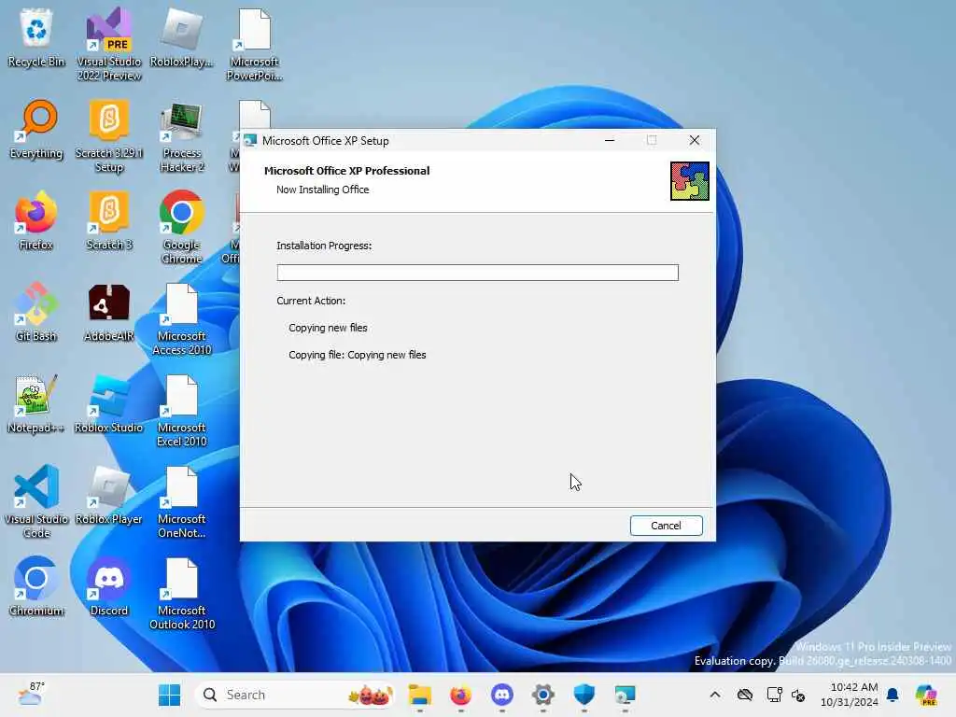Select the RobloxPlayer installer desktop icon

tap(182, 37)
